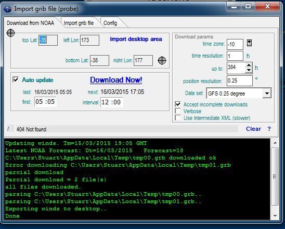Click the tmp00.grb downloaded ok log line
This screenshot has height=229, width=285.
tap(110, 158)
